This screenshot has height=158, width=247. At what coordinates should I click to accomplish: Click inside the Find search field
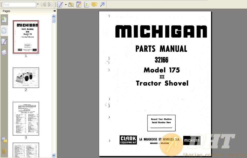[19, 5]
